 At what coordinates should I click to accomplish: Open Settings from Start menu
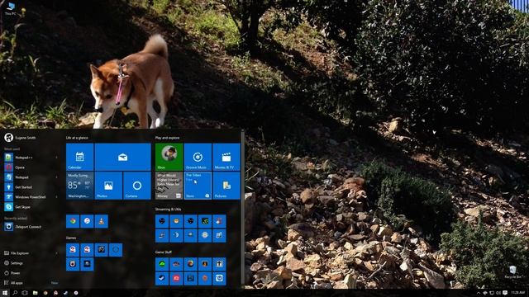(31, 263)
